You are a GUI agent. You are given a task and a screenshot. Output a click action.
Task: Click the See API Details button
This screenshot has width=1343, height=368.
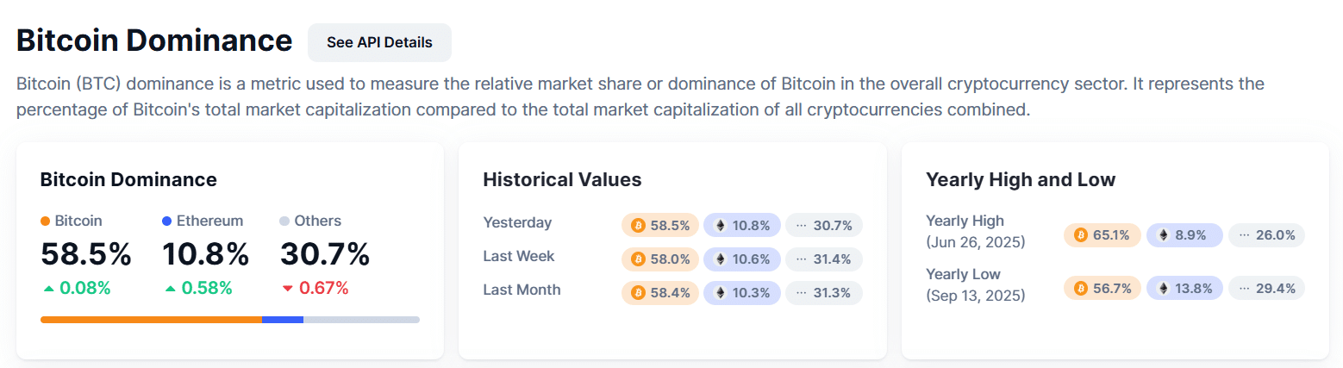(x=379, y=42)
